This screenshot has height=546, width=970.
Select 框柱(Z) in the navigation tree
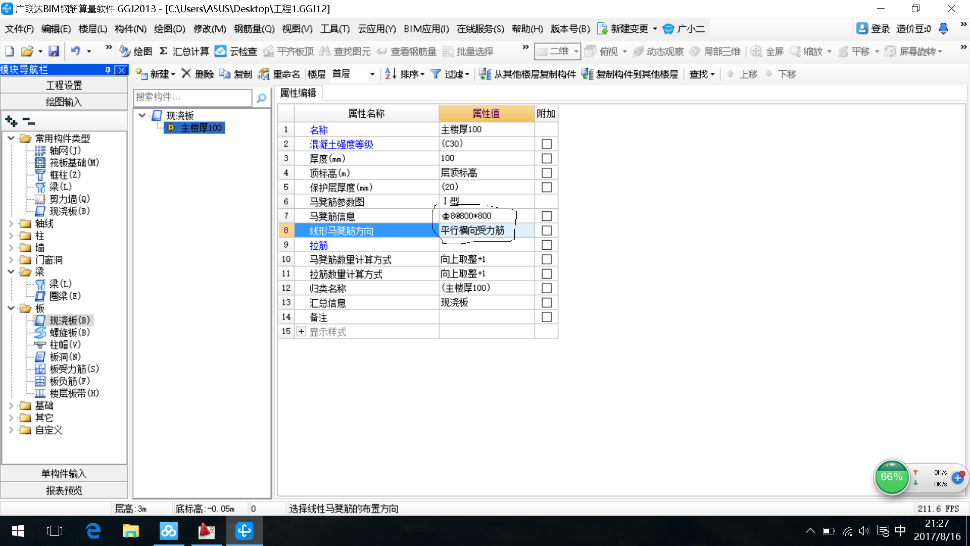coord(58,174)
